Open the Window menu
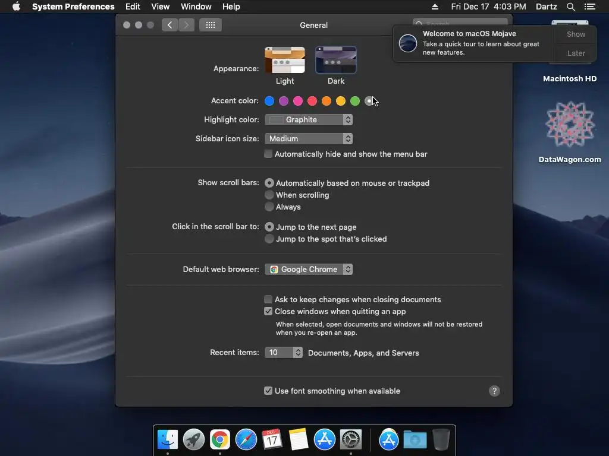 196,7
